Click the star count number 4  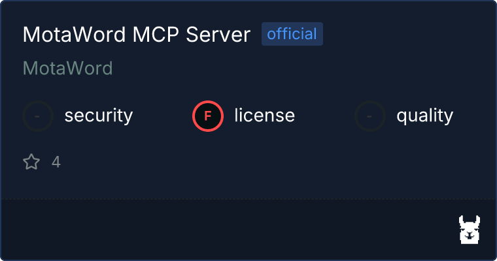point(56,162)
